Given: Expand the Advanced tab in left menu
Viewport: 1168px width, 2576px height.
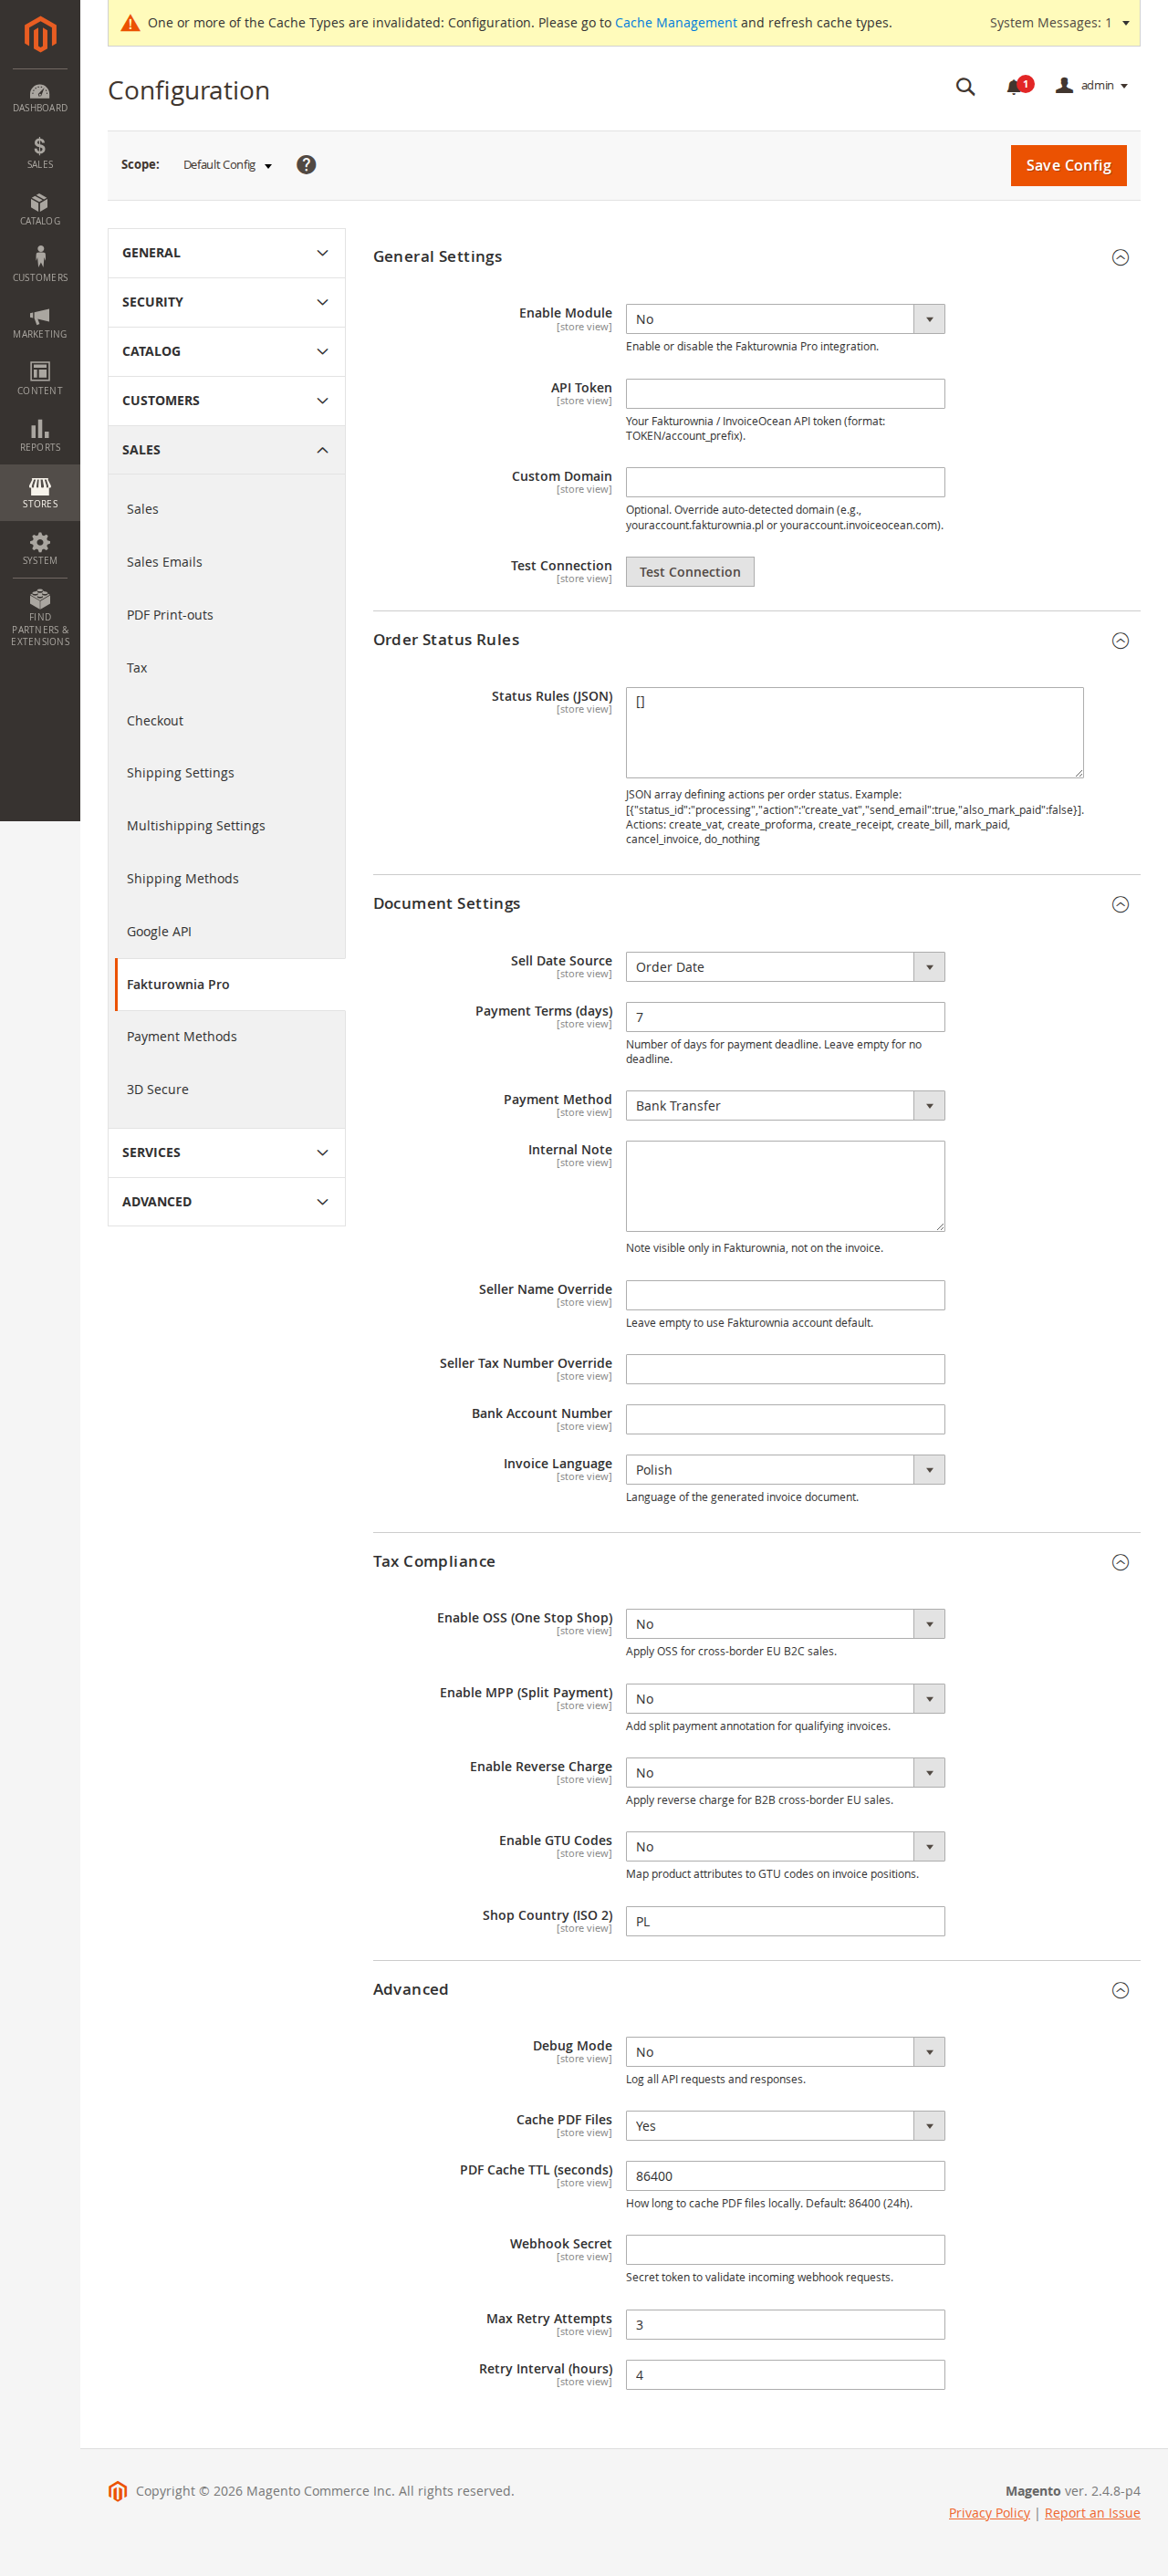Looking at the screenshot, I should pyautogui.click(x=226, y=1201).
